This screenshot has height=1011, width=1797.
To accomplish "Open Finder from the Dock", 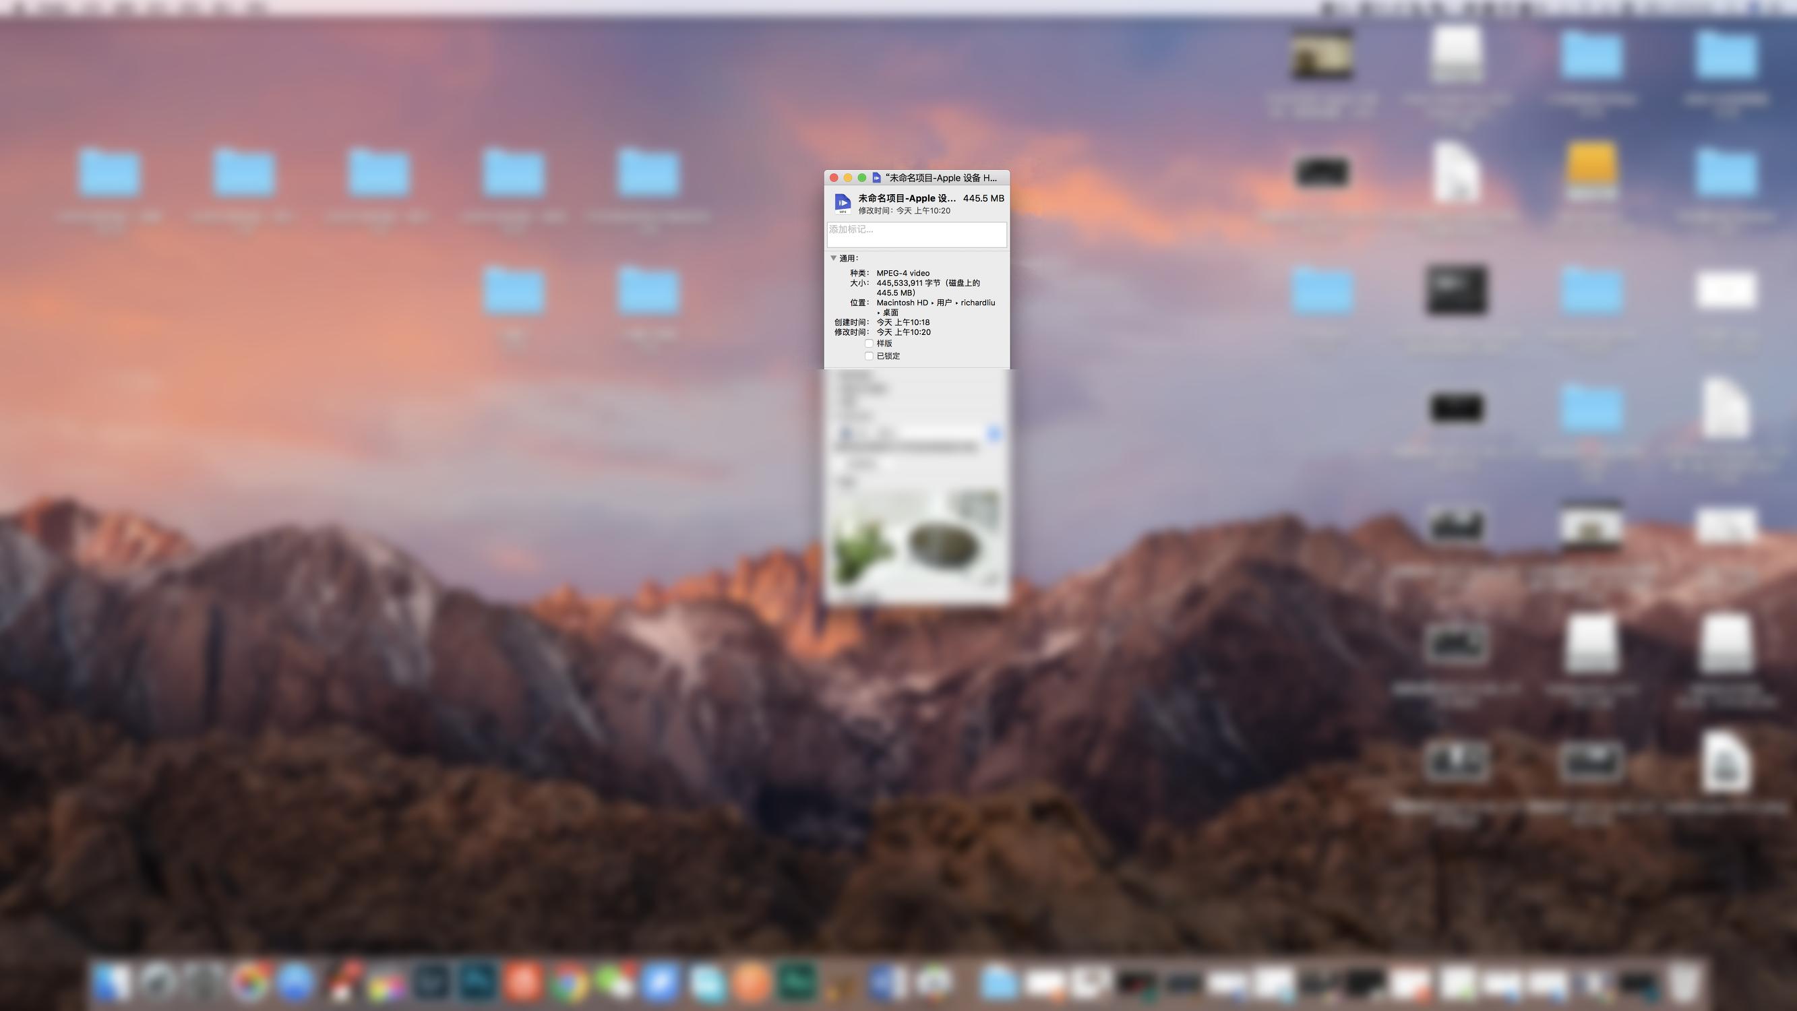I will click(x=112, y=983).
